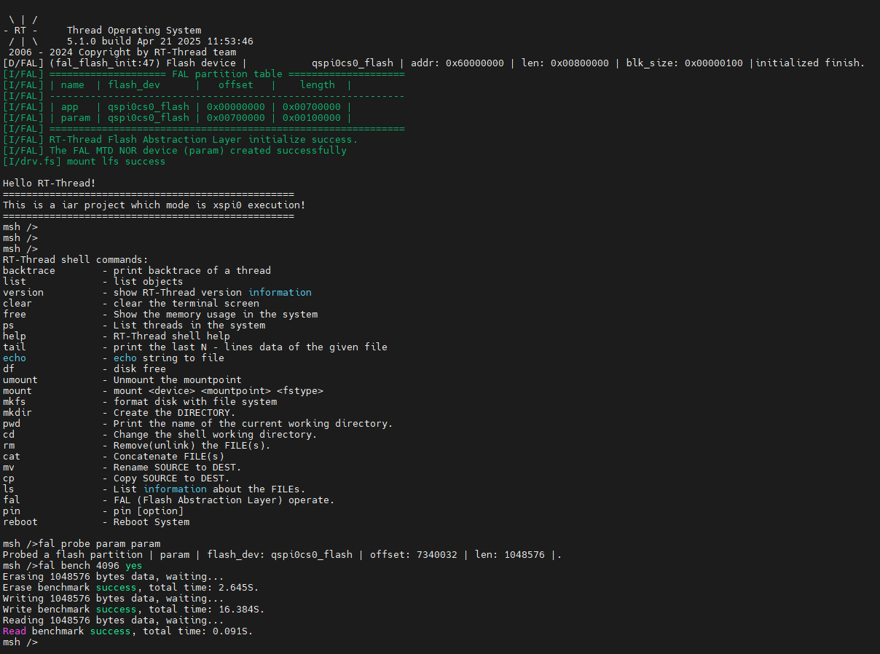Image resolution: width=880 pixels, height=654 pixels.
Task: Click the last 'msh />' prompt
Action: click(x=20, y=642)
